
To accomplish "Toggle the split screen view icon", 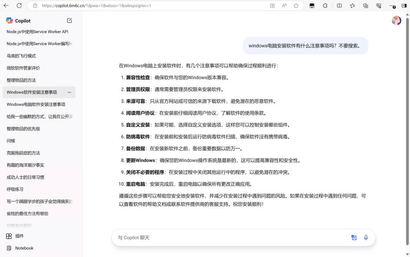I will [339, 6].
